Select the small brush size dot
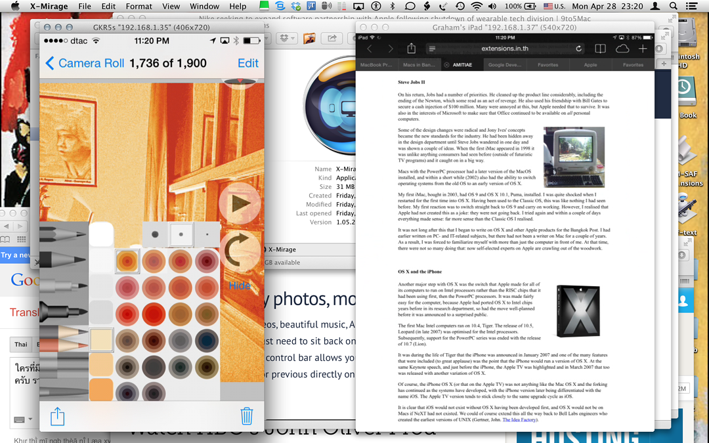 (207, 234)
